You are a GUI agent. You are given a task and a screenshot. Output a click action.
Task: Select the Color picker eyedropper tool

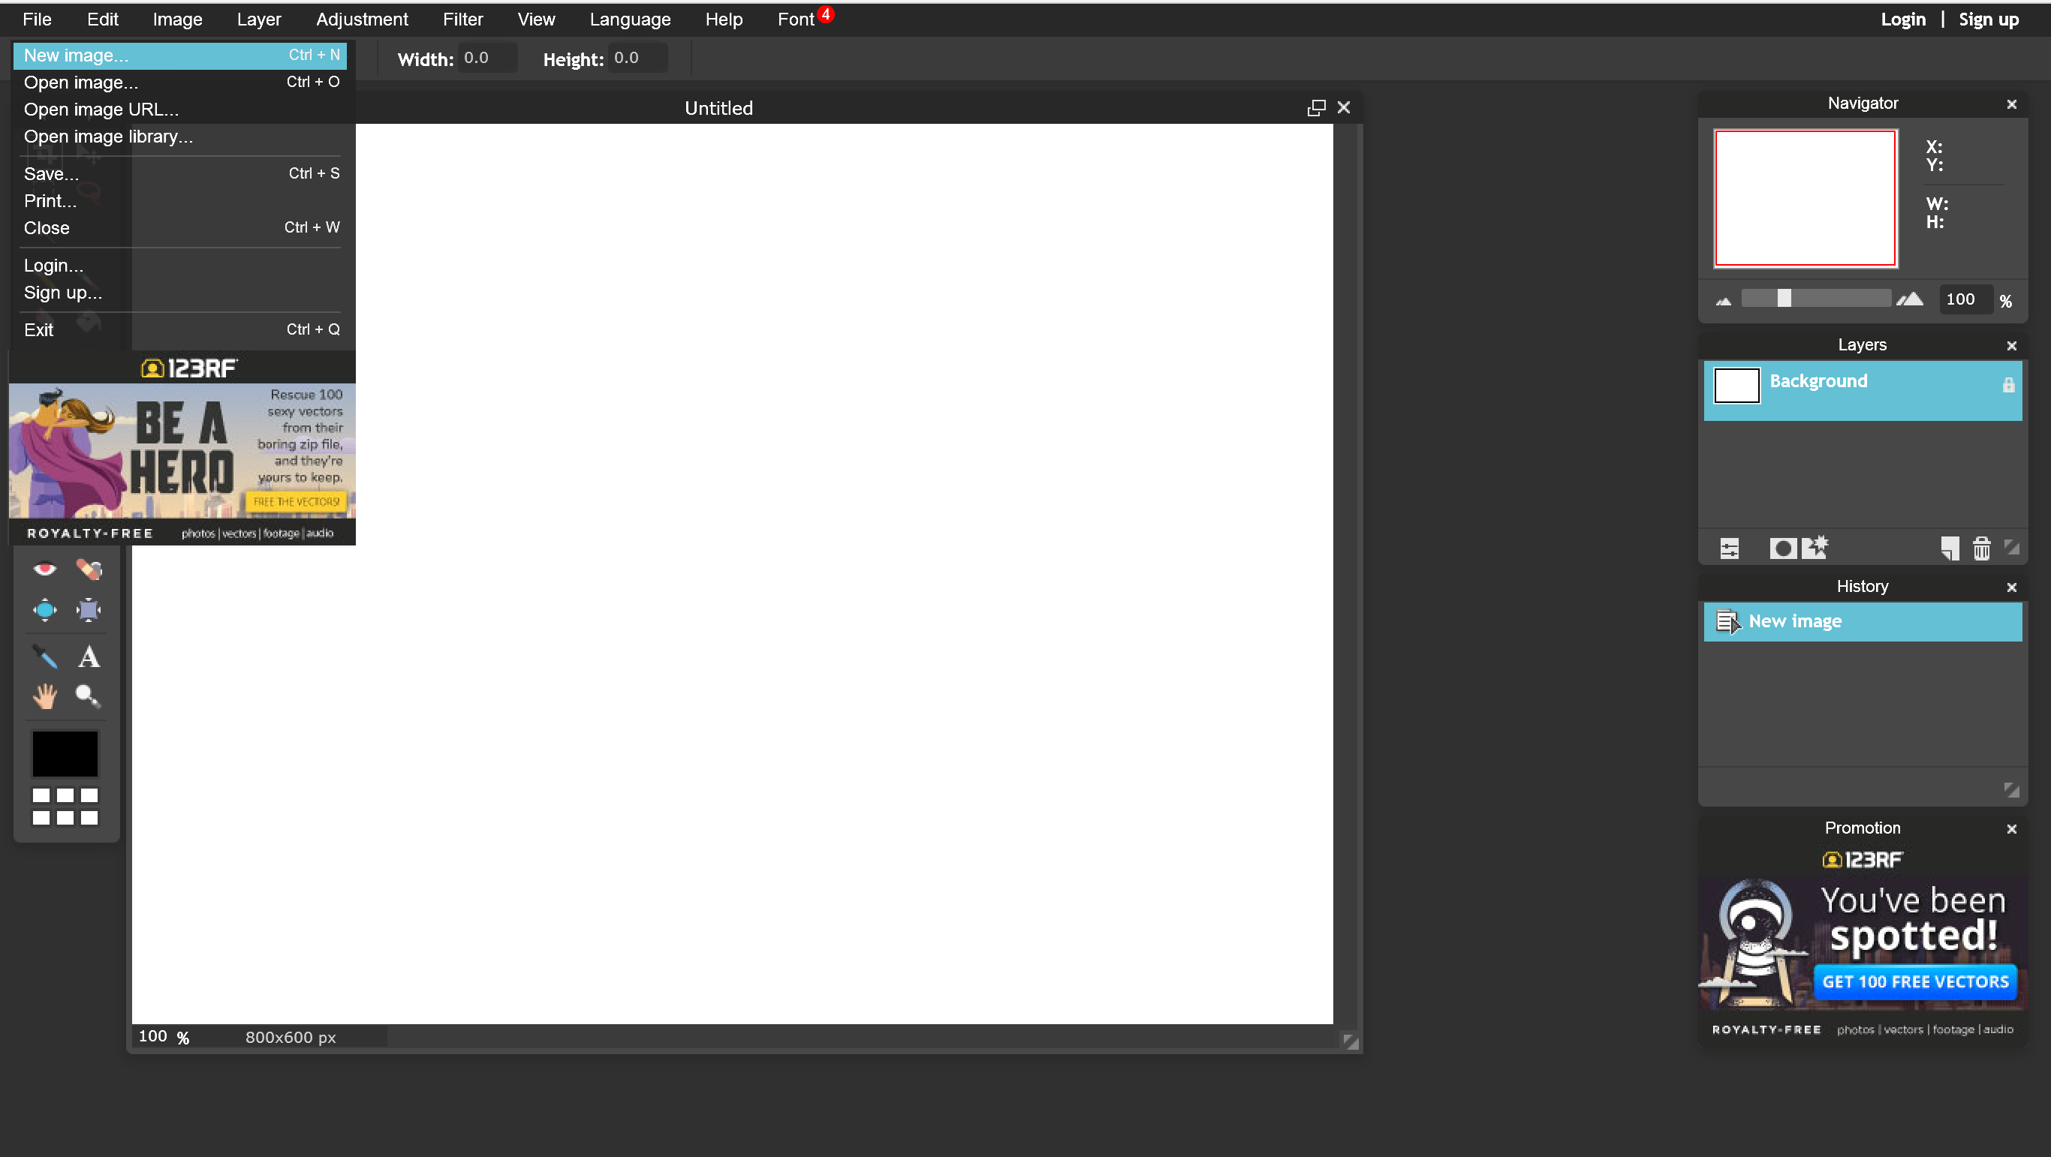tap(44, 657)
